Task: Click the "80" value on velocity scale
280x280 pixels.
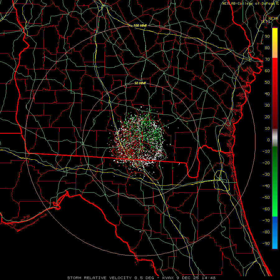Action: (x=267, y=48)
